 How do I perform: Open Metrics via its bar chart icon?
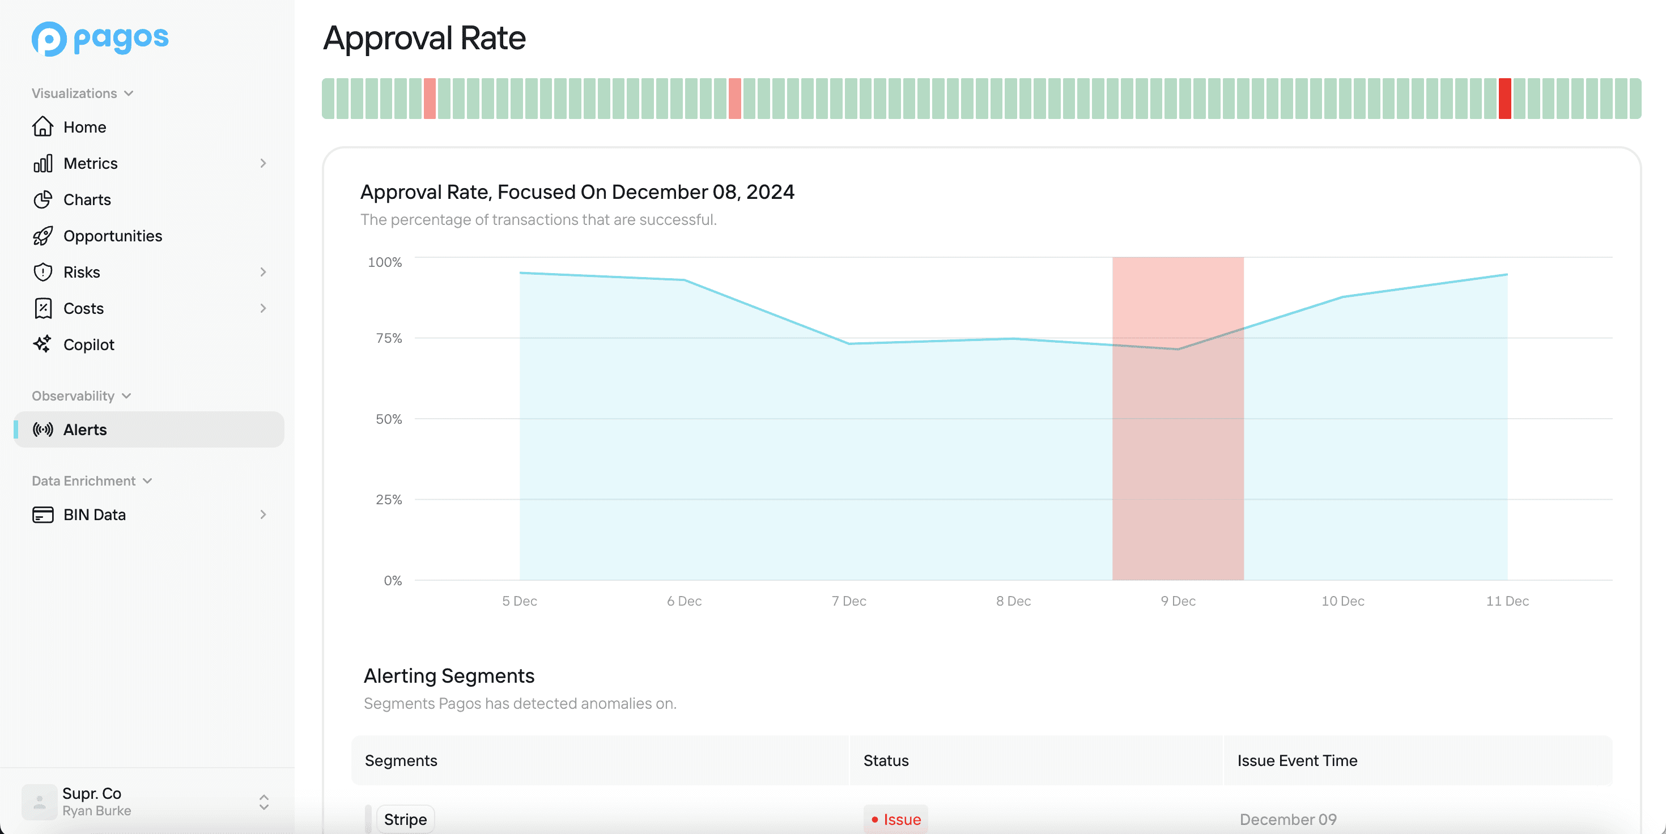[42, 163]
